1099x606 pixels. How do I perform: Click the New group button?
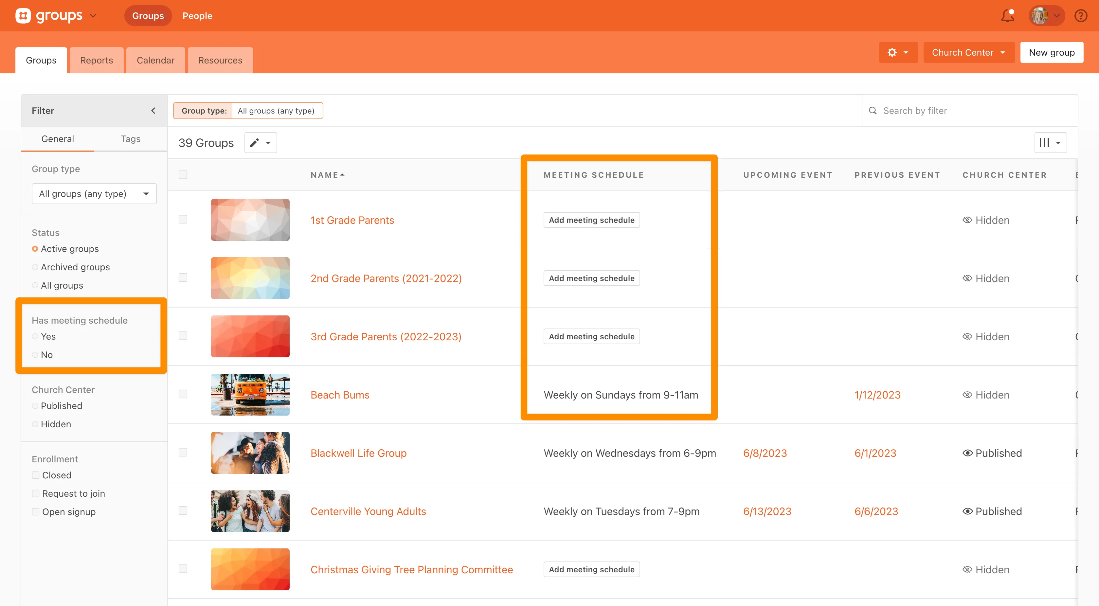pyautogui.click(x=1051, y=52)
